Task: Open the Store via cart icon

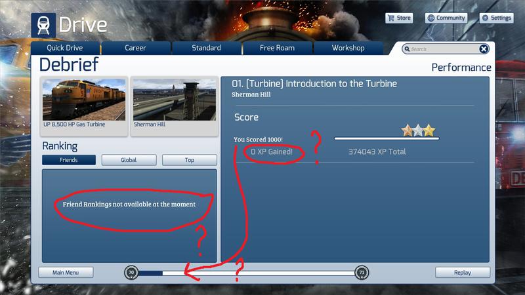Action: tap(390, 18)
